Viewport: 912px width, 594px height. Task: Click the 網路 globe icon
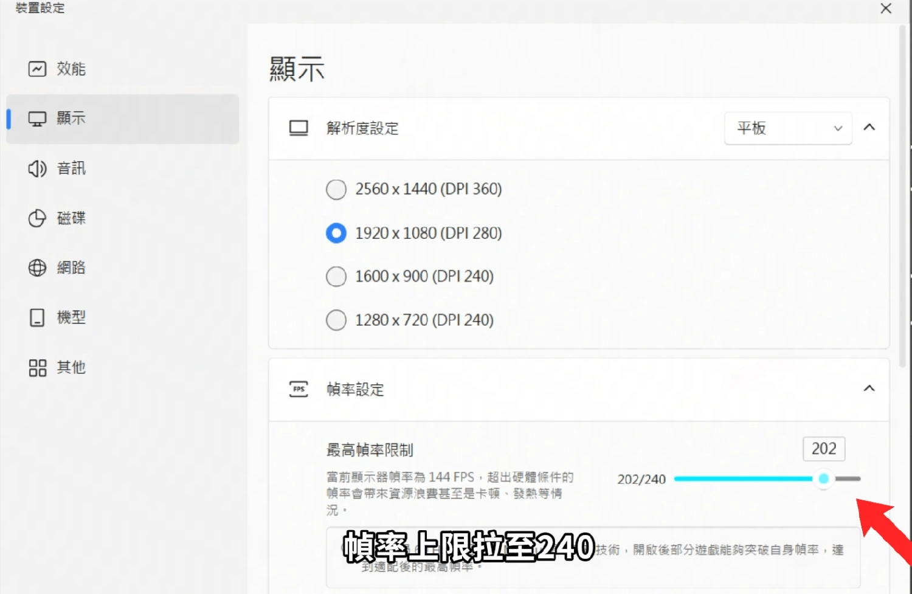[x=37, y=268]
